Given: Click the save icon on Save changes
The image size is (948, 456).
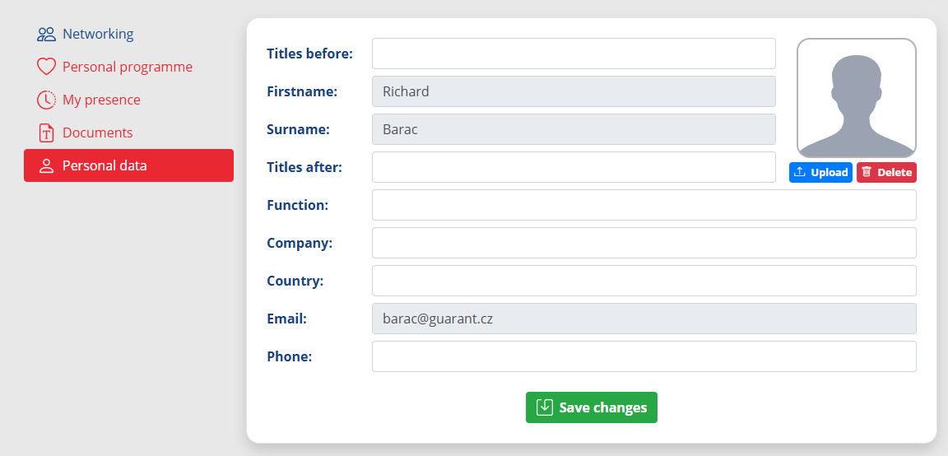Looking at the screenshot, I should (545, 407).
